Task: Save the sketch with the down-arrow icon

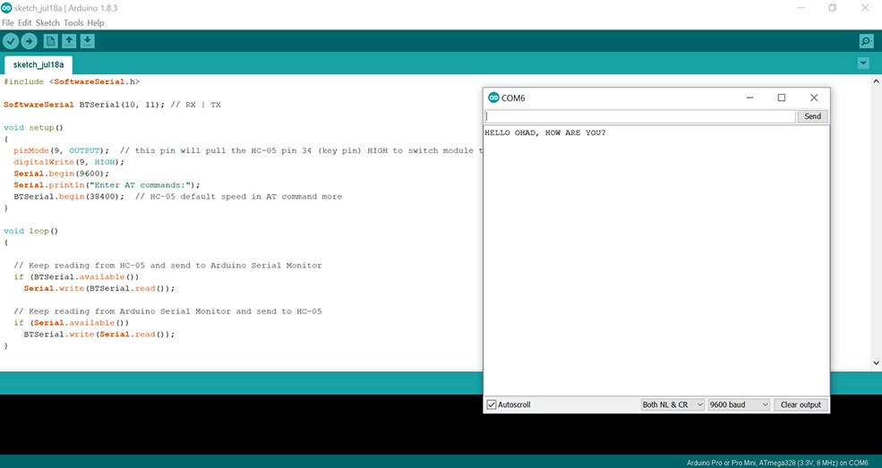Action: coord(87,41)
